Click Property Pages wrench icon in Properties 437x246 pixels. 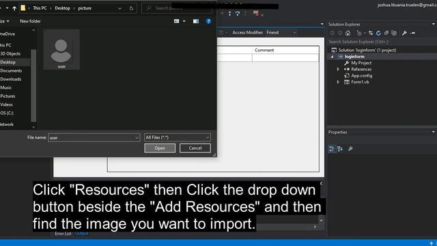[350, 149]
